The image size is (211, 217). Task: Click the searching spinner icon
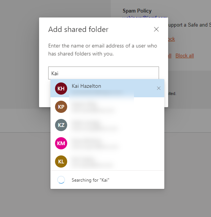pos(61,180)
